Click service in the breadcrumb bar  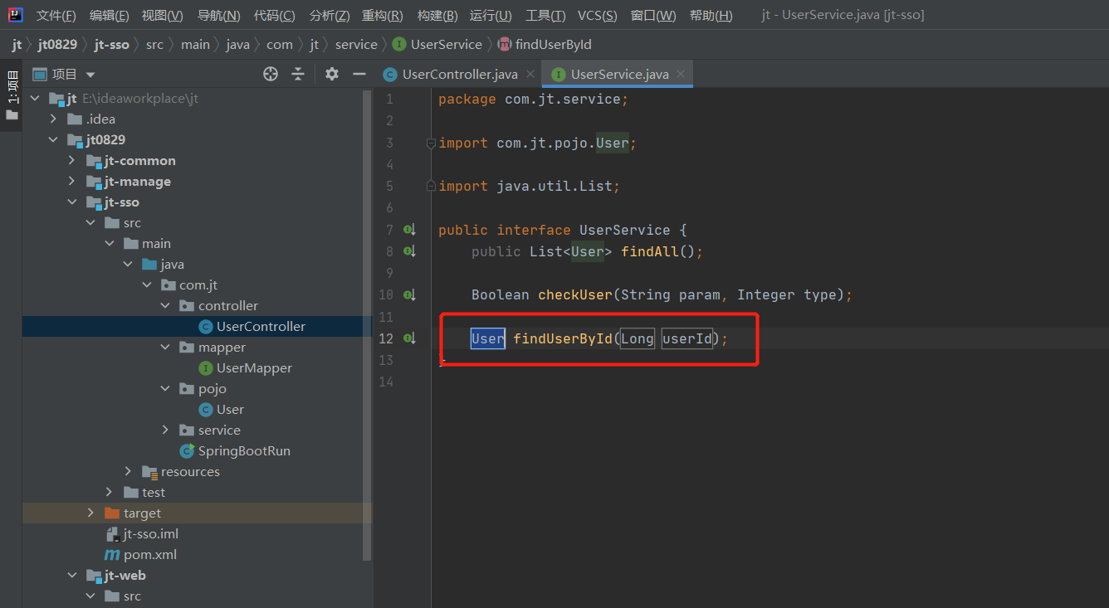pyautogui.click(x=356, y=45)
